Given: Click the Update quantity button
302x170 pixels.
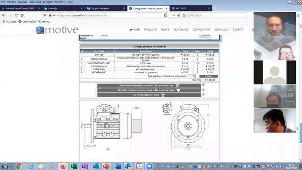Looking at the screenshot, I should pyautogui.click(x=209, y=76).
